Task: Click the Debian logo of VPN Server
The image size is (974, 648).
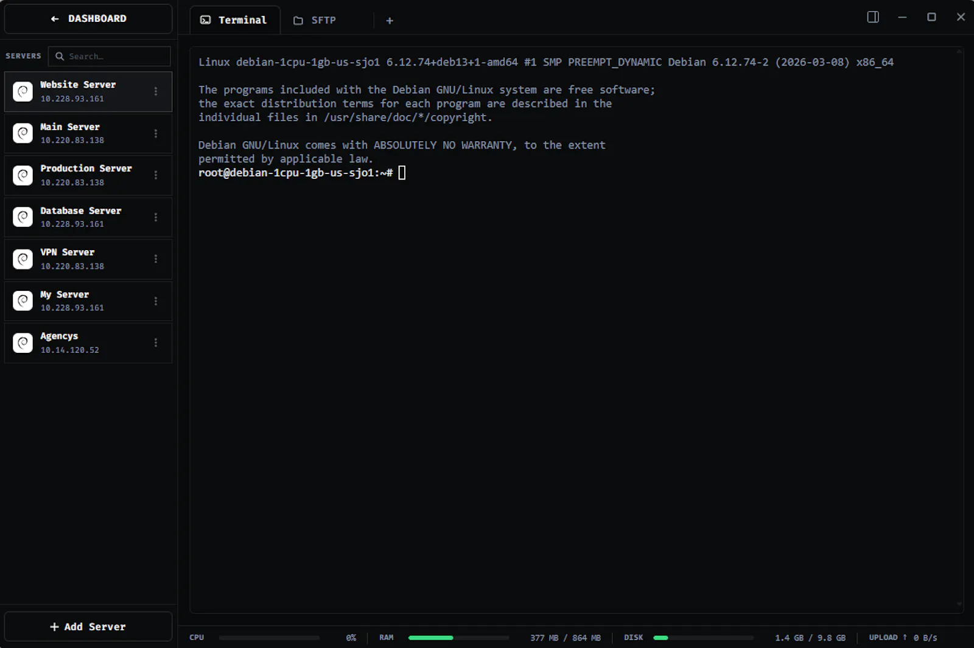Action: click(x=23, y=259)
